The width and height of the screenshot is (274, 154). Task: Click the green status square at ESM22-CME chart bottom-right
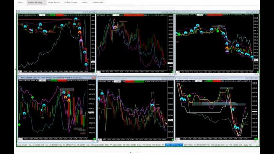tap(256, 139)
